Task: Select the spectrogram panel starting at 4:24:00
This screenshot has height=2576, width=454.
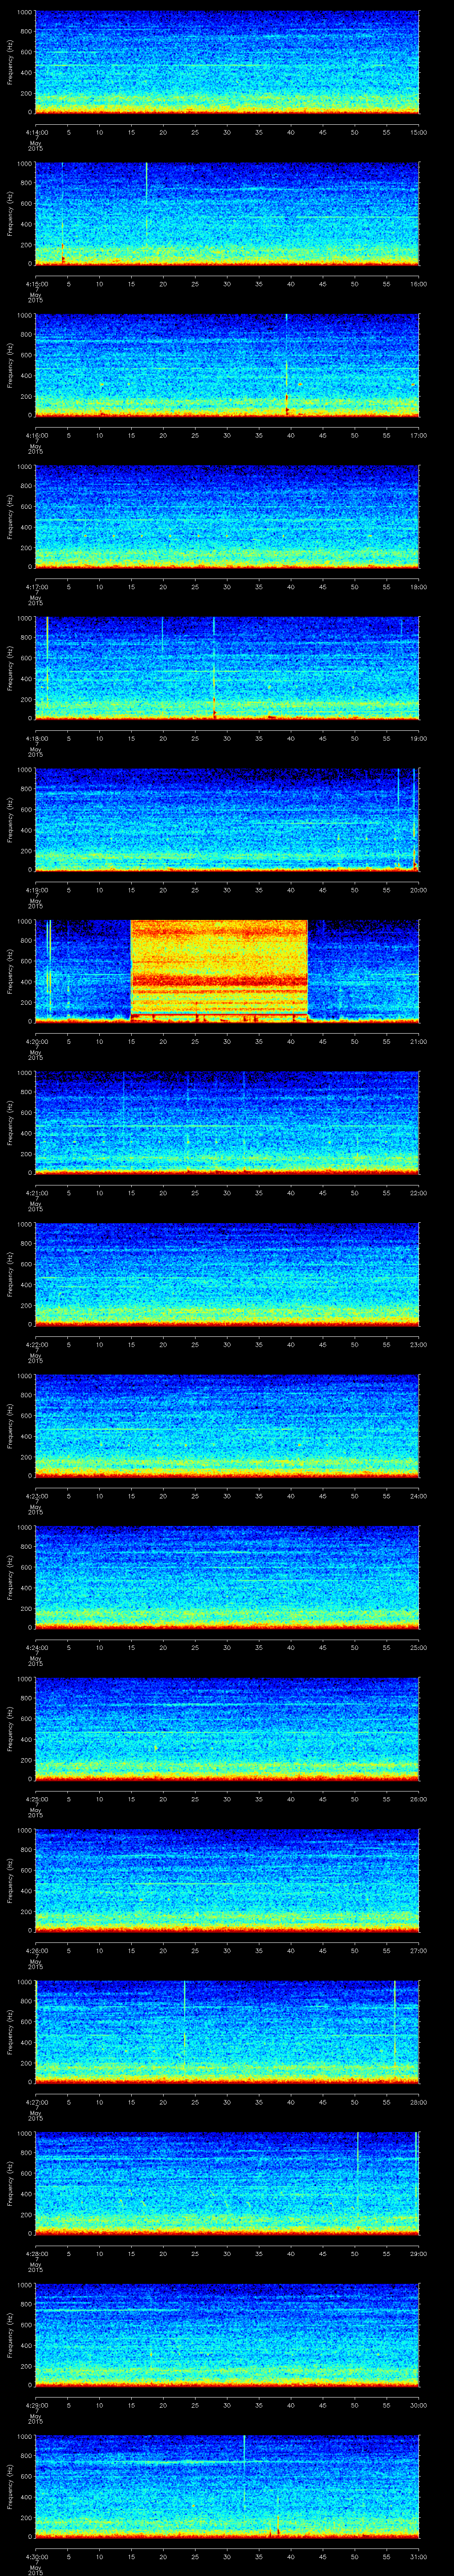Action: [227, 1577]
